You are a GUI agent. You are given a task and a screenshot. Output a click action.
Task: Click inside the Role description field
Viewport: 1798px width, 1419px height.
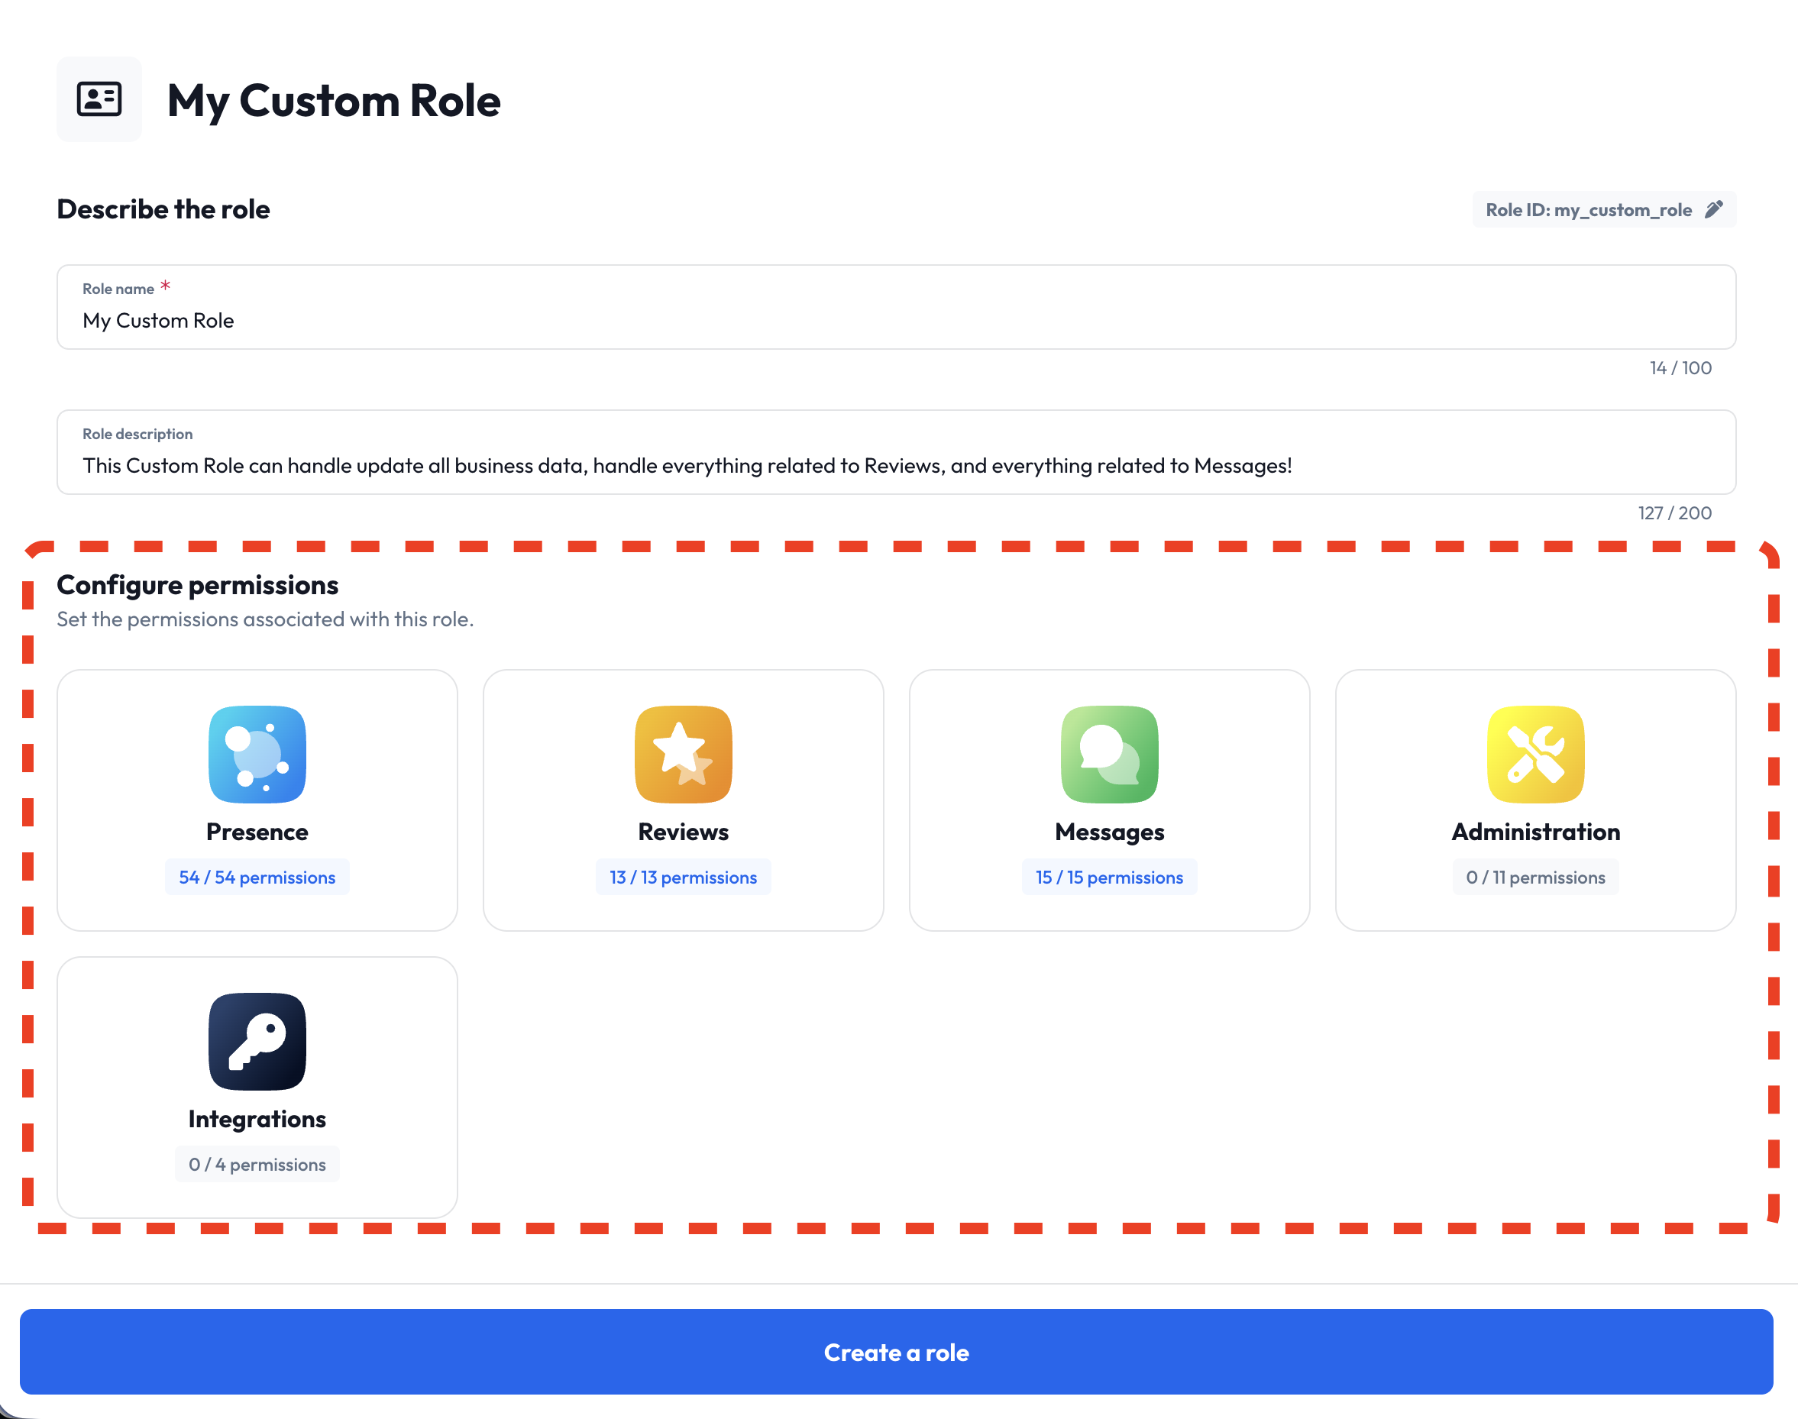(x=895, y=465)
